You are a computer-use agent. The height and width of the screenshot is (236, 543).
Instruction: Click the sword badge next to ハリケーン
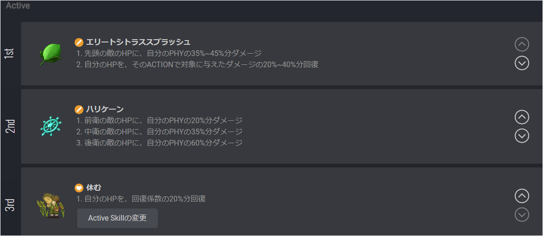tap(79, 110)
